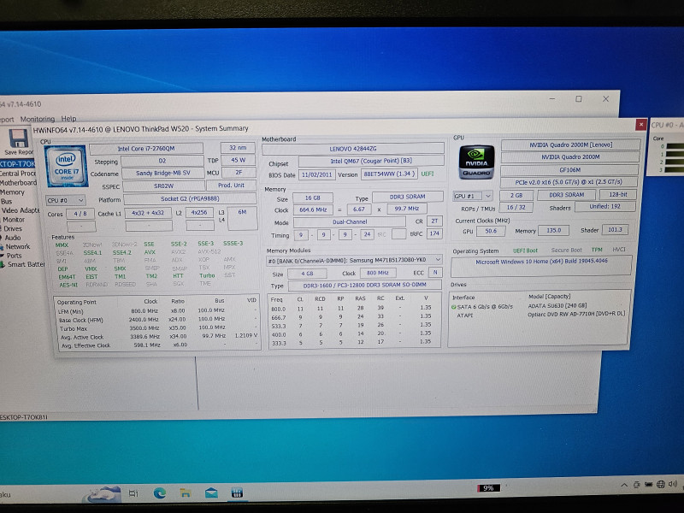Image resolution: width=684 pixels, height=513 pixels.
Task: Maximize the HWiNFO64 main window
Action: click(x=579, y=99)
